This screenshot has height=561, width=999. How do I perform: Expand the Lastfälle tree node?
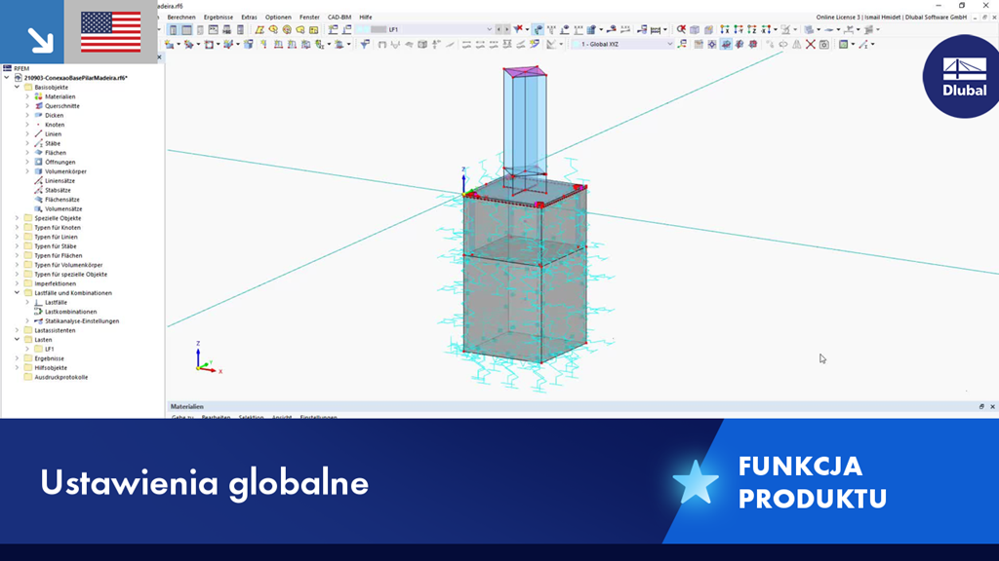pos(27,303)
